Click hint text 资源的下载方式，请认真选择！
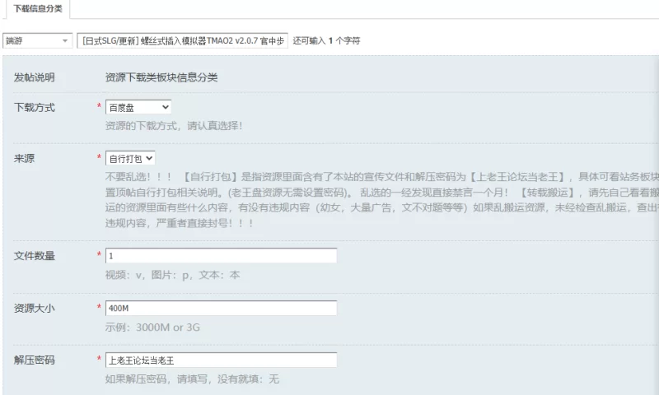Screen dimensions: 659x395 coord(174,126)
